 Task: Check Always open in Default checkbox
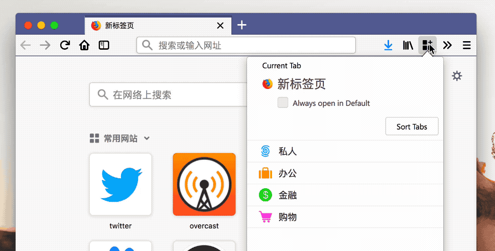(x=283, y=102)
